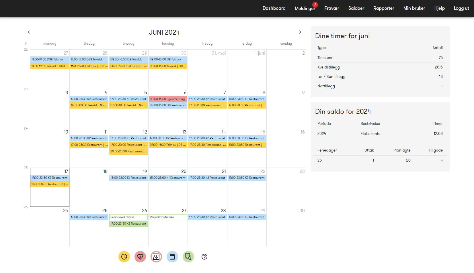The height and width of the screenshot is (273, 474).
Task: Select day 10 in the calendar
Action: [x=50, y=148]
